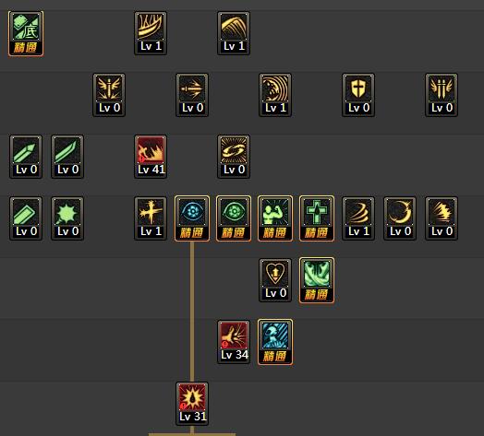The height and width of the screenshot is (436, 484).
Task: Click the red explosion skill at Lv 31
Action: pyautogui.click(x=192, y=404)
